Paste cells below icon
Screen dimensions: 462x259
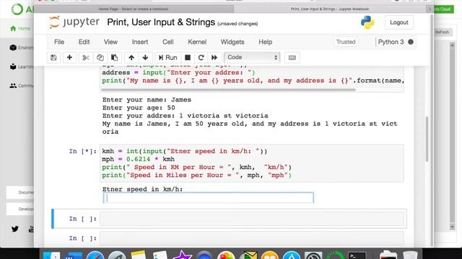point(114,58)
